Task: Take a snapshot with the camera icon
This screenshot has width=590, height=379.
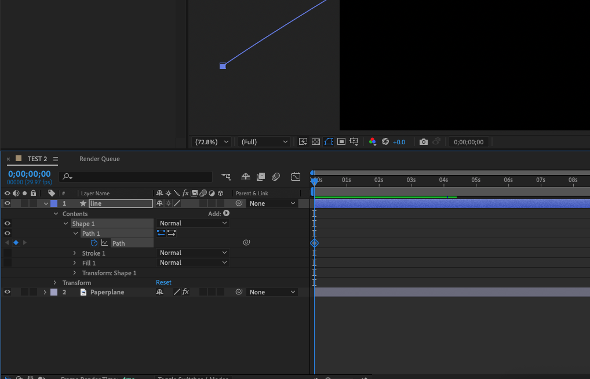Action: coord(424,142)
